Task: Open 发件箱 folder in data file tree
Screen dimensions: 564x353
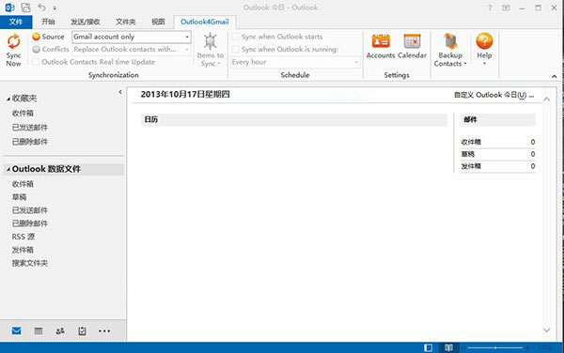Action: [23, 250]
